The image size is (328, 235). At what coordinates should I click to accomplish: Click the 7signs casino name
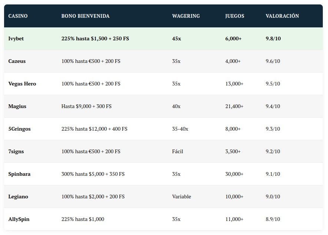click(x=17, y=151)
